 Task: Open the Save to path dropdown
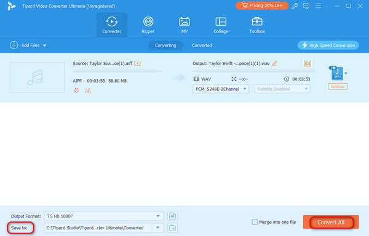point(158,227)
